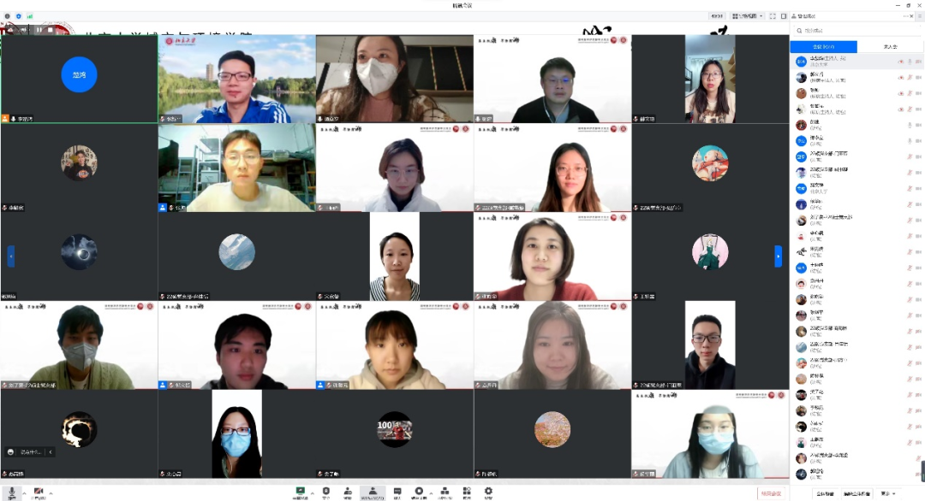Toggle the microphone mute button

pyautogui.click(x=12, y=492)
